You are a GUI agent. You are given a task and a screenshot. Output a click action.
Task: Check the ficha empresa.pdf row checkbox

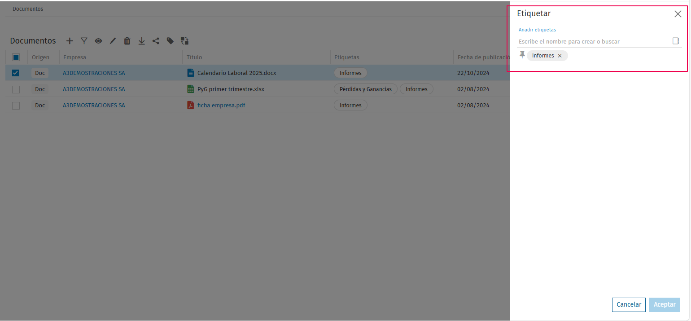[x=16, y=106]
